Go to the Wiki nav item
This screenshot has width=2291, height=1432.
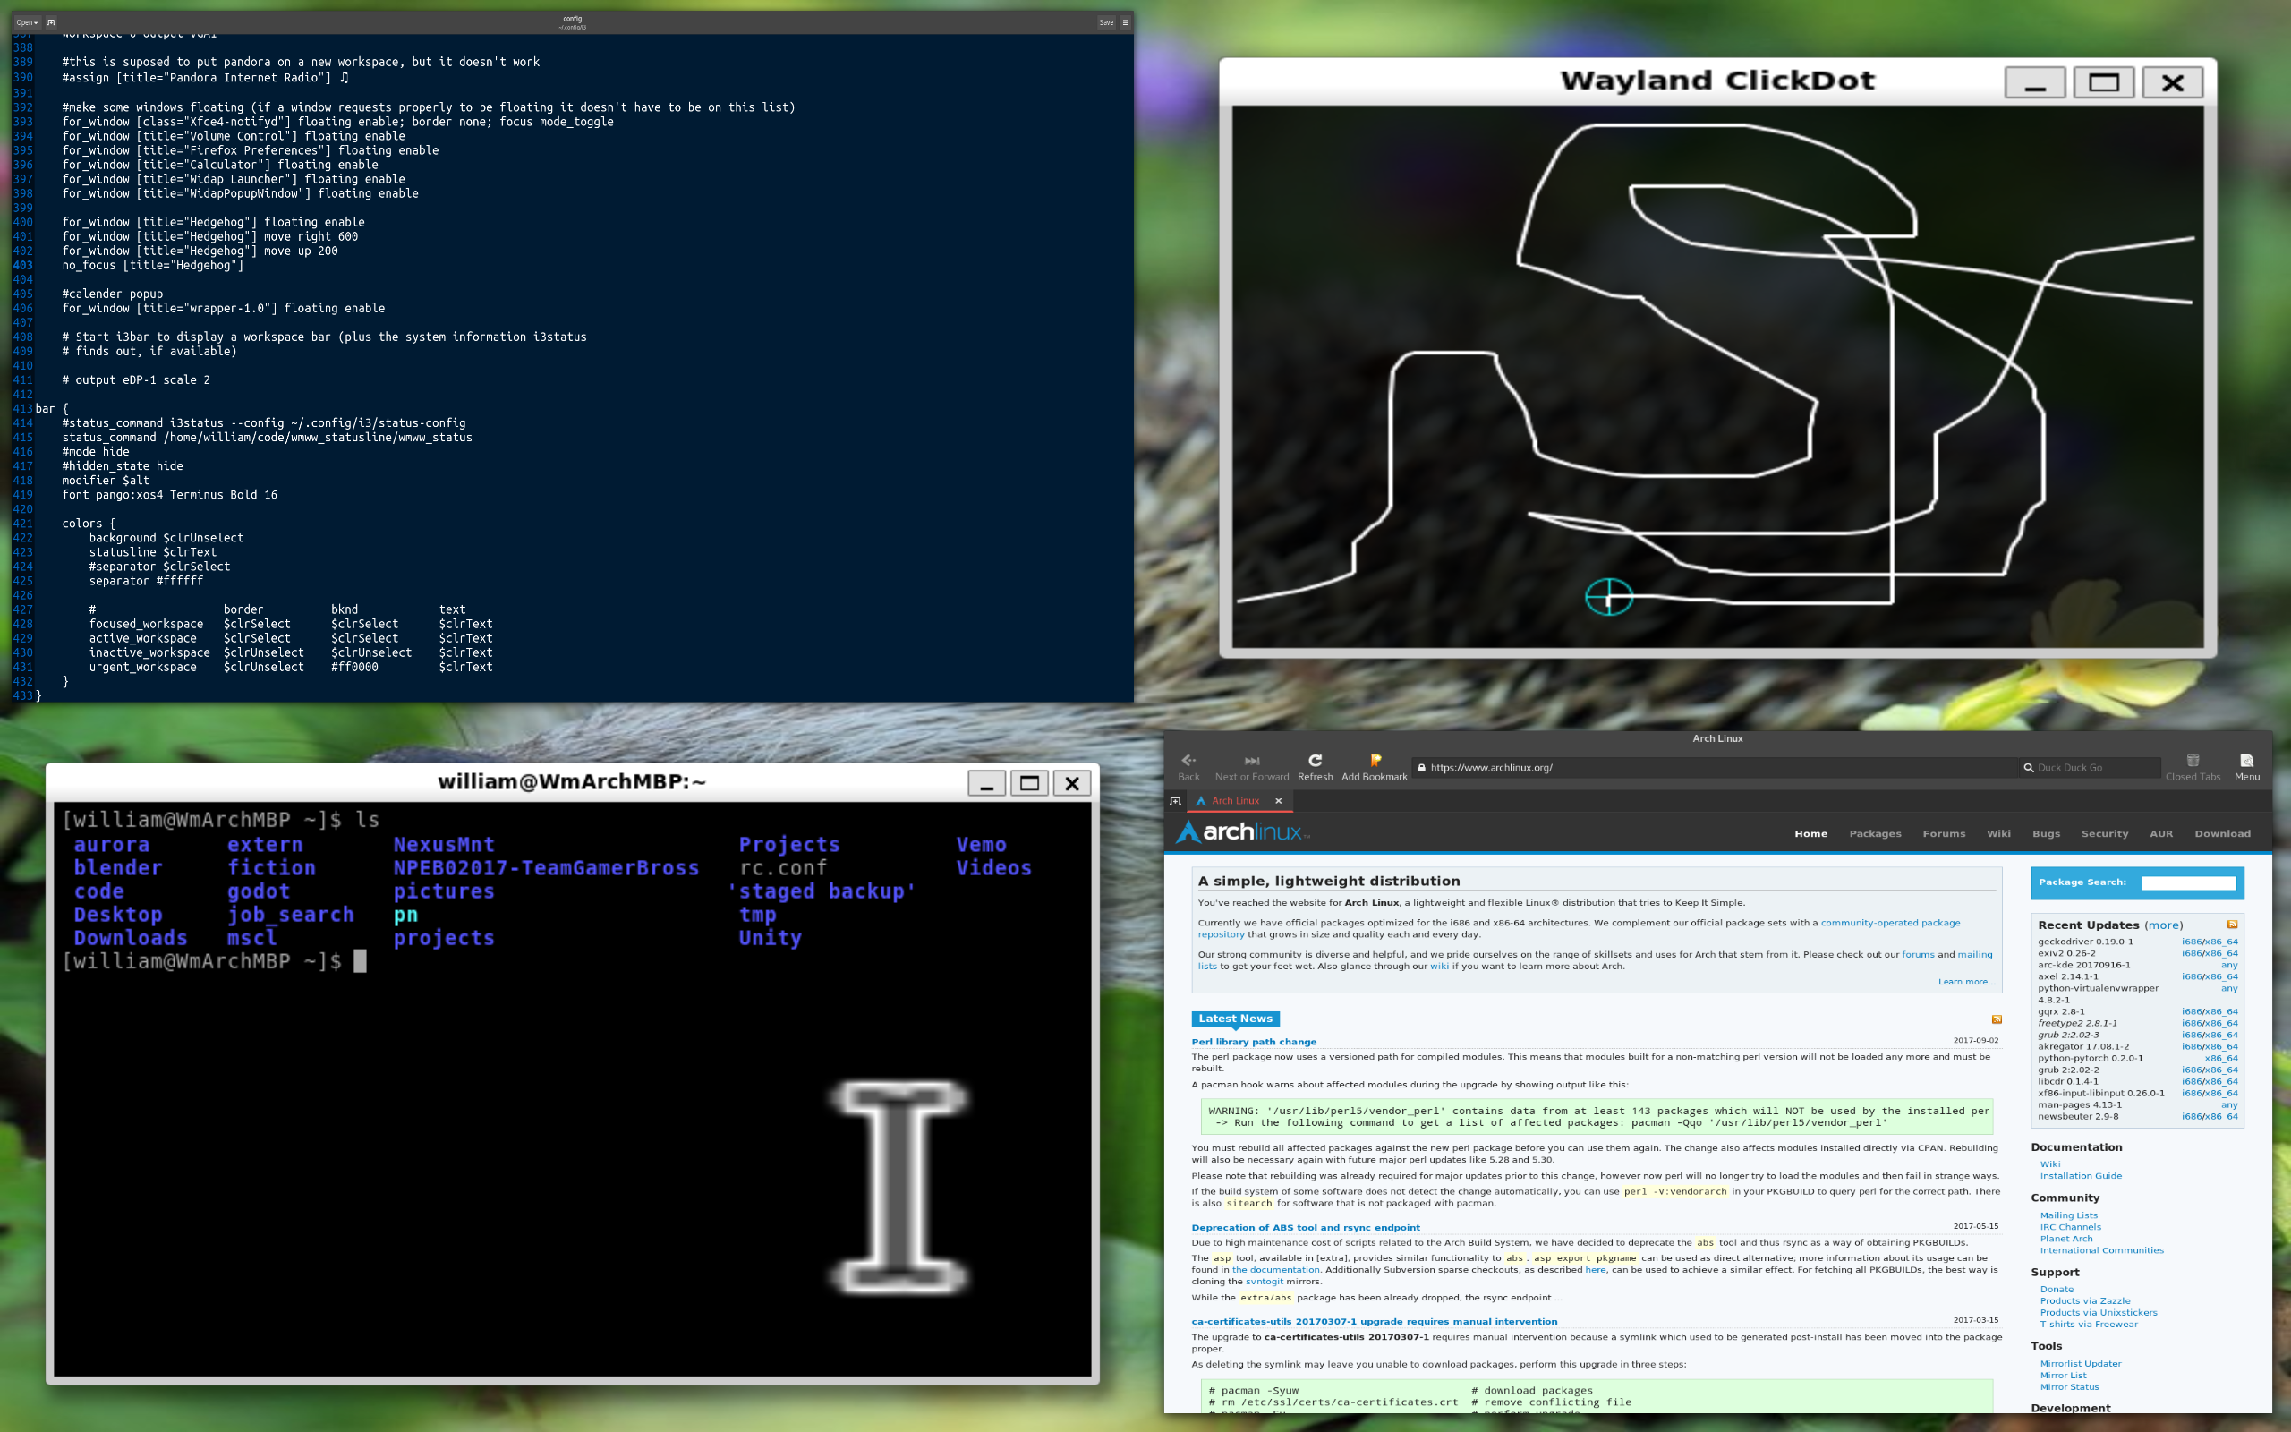coord(1997,833)
